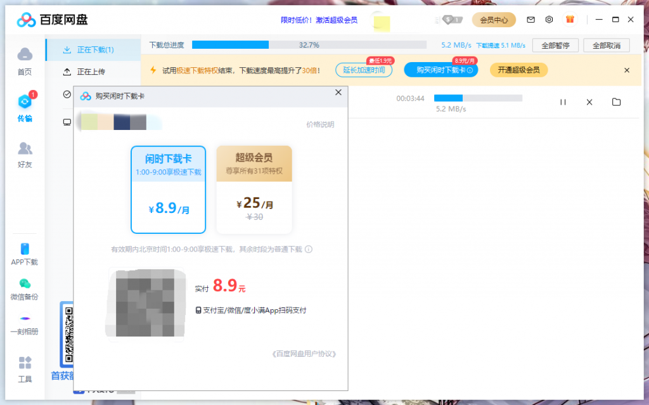Click the gift box icon
The image size is (649, 405).
(570, 19)
